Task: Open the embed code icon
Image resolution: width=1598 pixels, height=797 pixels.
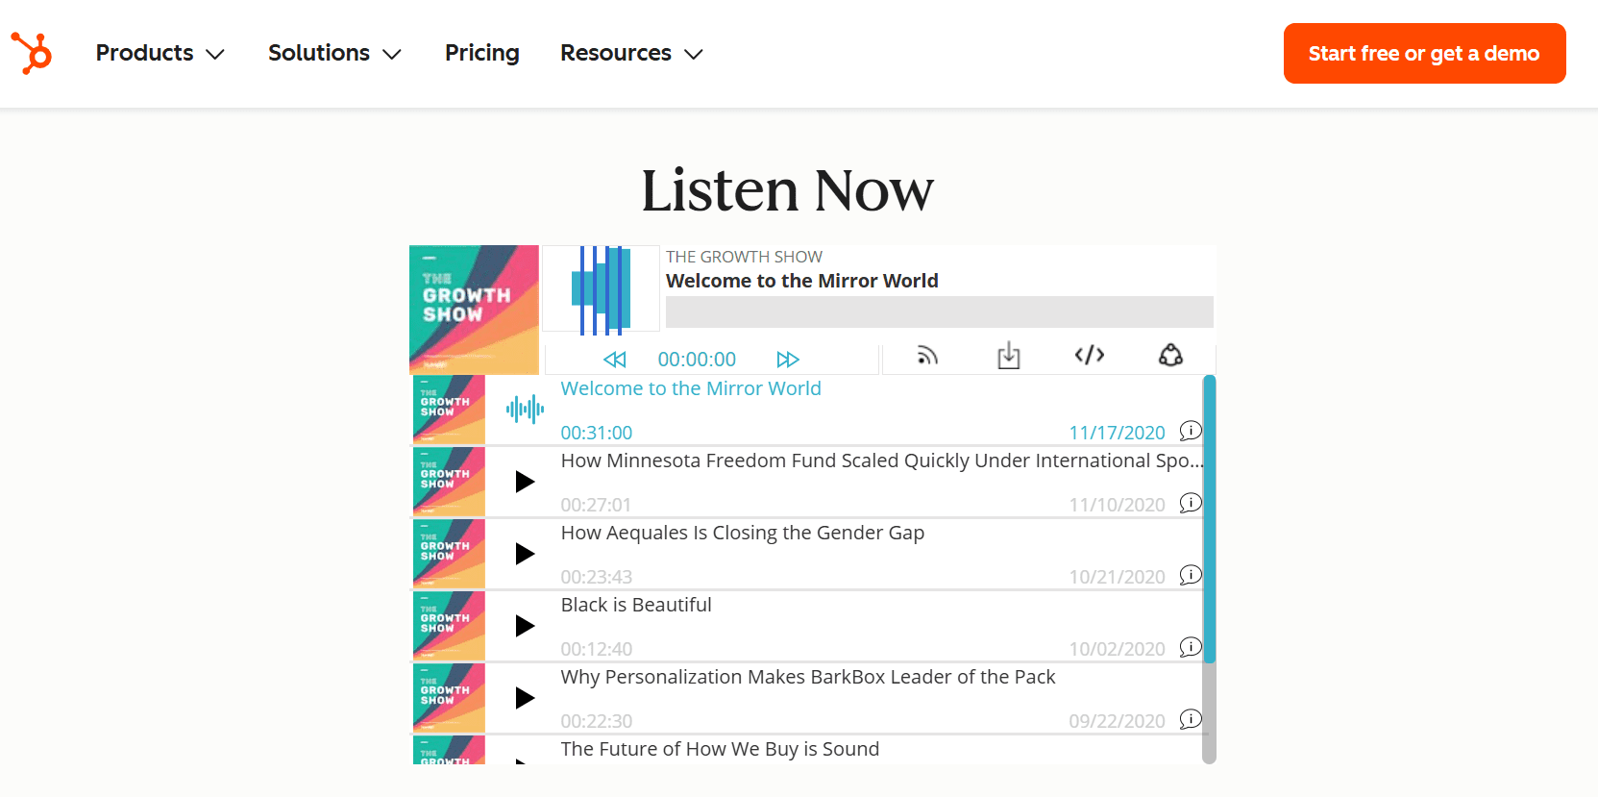Action: tap(1090, 356)
